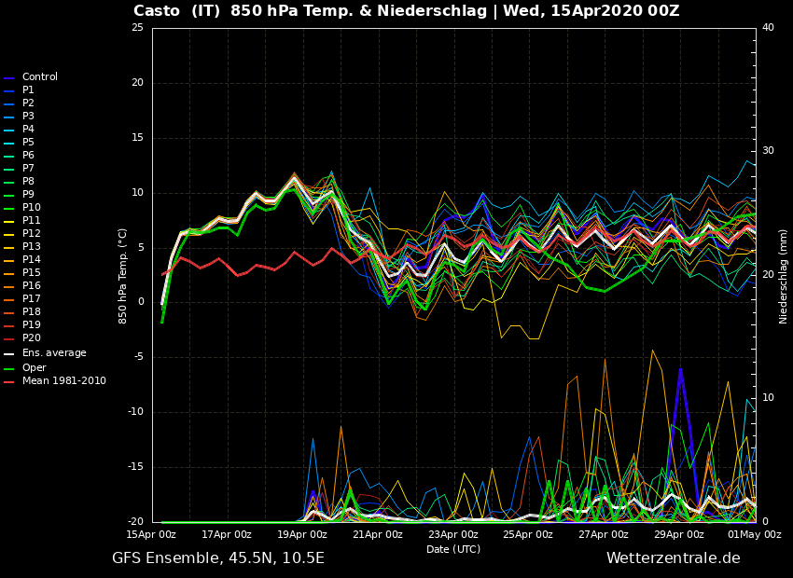Select the P3 legend label
This screenshot has width=793, height=578.
(x=28, y=117)
